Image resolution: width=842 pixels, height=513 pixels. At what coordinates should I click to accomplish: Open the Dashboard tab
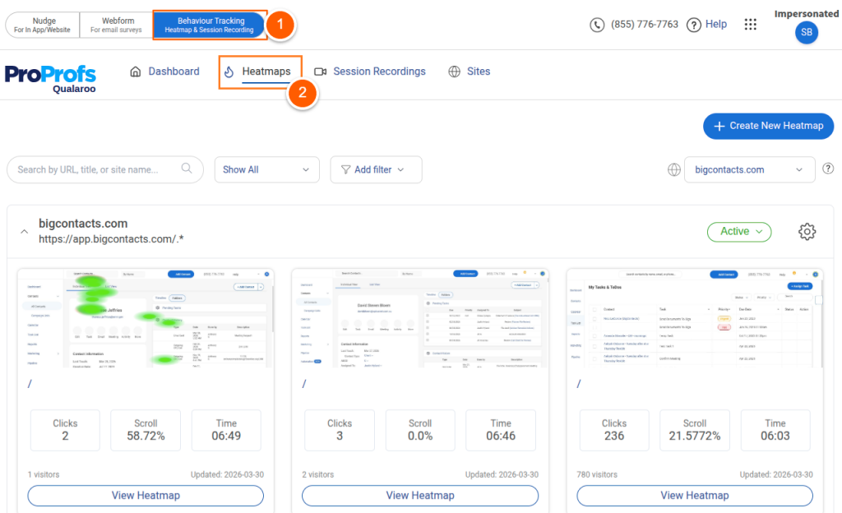pos(164,72)
